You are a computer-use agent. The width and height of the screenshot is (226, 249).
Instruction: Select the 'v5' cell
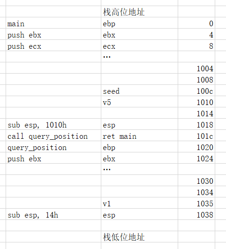tap(139, 102)
